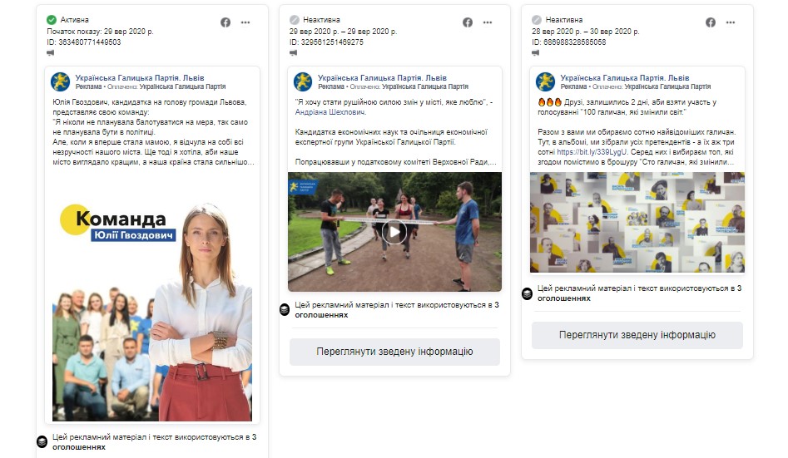Click the 100 галичан collage image
Image resolution: width=788 pixels, height=458 pixels.
[x=637, y=222]
